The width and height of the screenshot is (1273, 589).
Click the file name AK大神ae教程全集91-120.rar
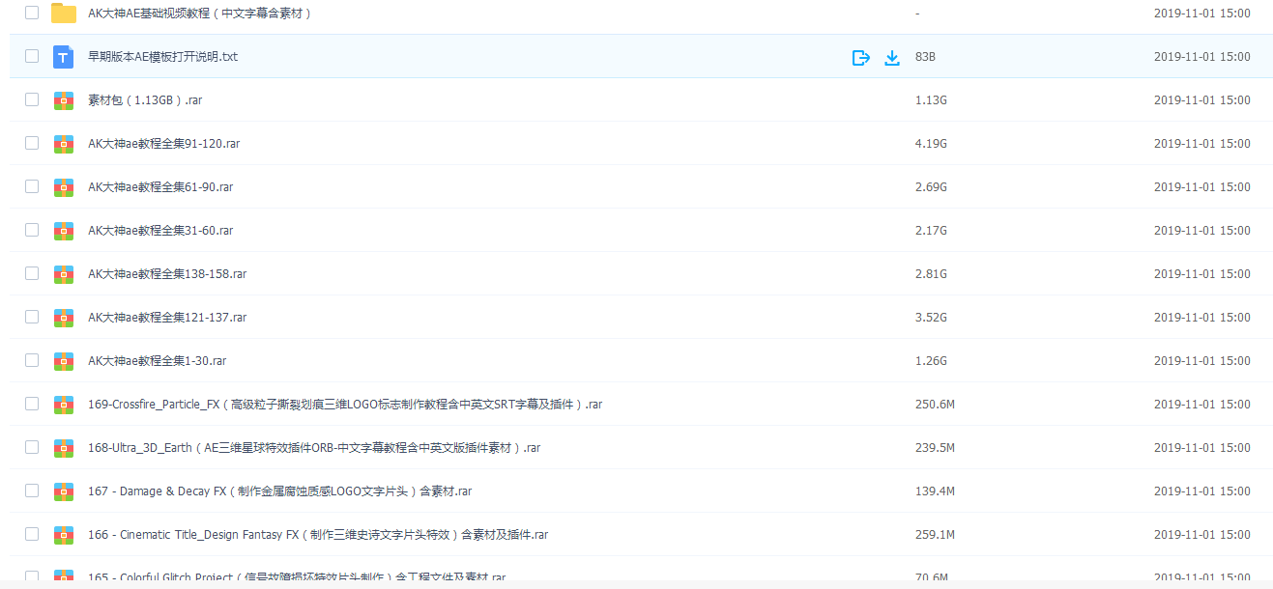[163, 144]
